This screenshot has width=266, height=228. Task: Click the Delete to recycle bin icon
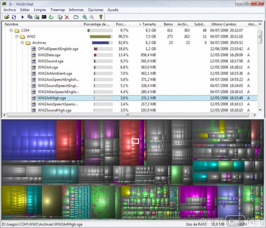point(60,17)
